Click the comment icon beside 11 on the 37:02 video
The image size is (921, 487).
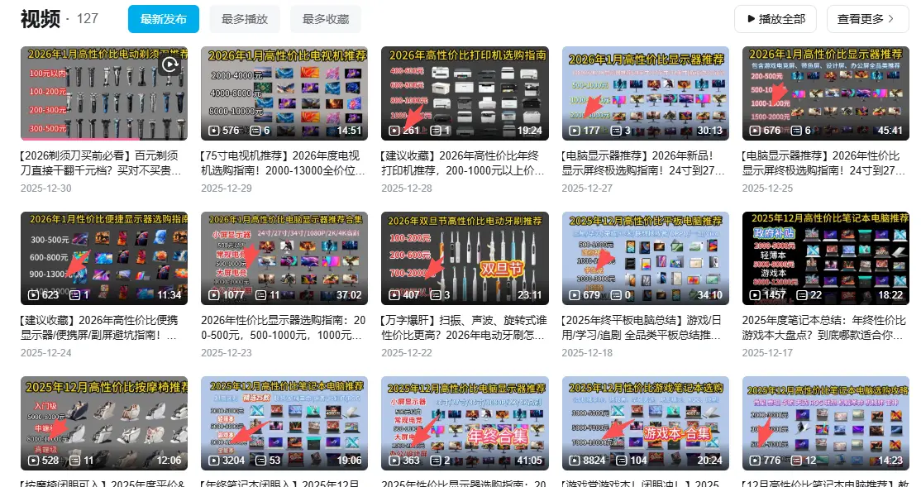(261, 295)
